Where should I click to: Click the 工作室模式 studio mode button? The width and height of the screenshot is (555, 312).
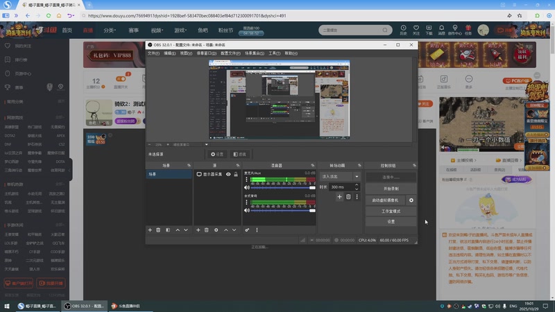coord(391,211)
